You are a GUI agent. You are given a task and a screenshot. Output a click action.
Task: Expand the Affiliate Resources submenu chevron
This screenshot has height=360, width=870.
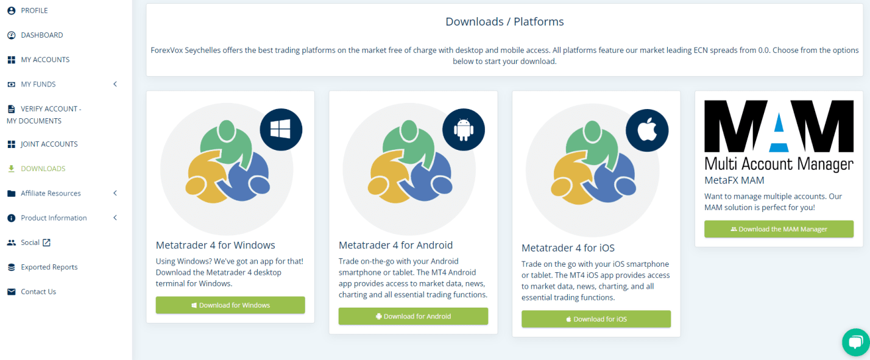point(115,193)
